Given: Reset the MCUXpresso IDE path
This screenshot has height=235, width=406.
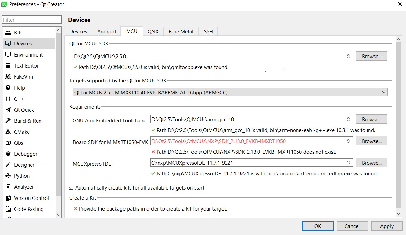Looking at the screenshot, I should pos(348,163).
